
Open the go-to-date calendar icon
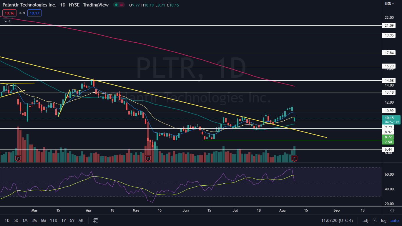click(x=96, y=220)
